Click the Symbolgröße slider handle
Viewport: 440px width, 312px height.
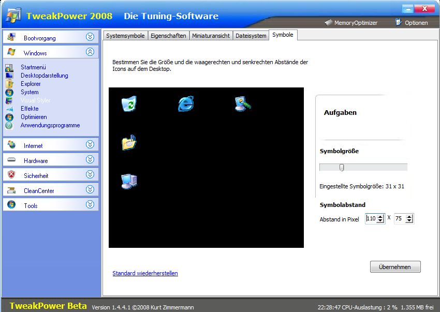342,168
